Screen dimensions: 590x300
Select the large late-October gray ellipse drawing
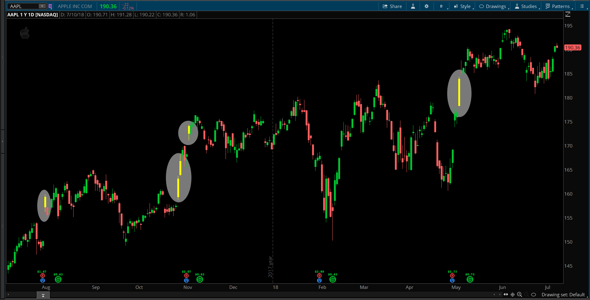(179, 178)
